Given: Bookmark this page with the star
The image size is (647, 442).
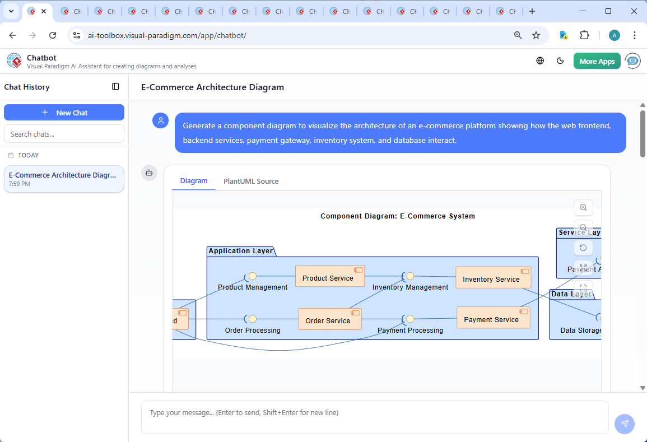Looking at the screenshot, I should point(536,35).
